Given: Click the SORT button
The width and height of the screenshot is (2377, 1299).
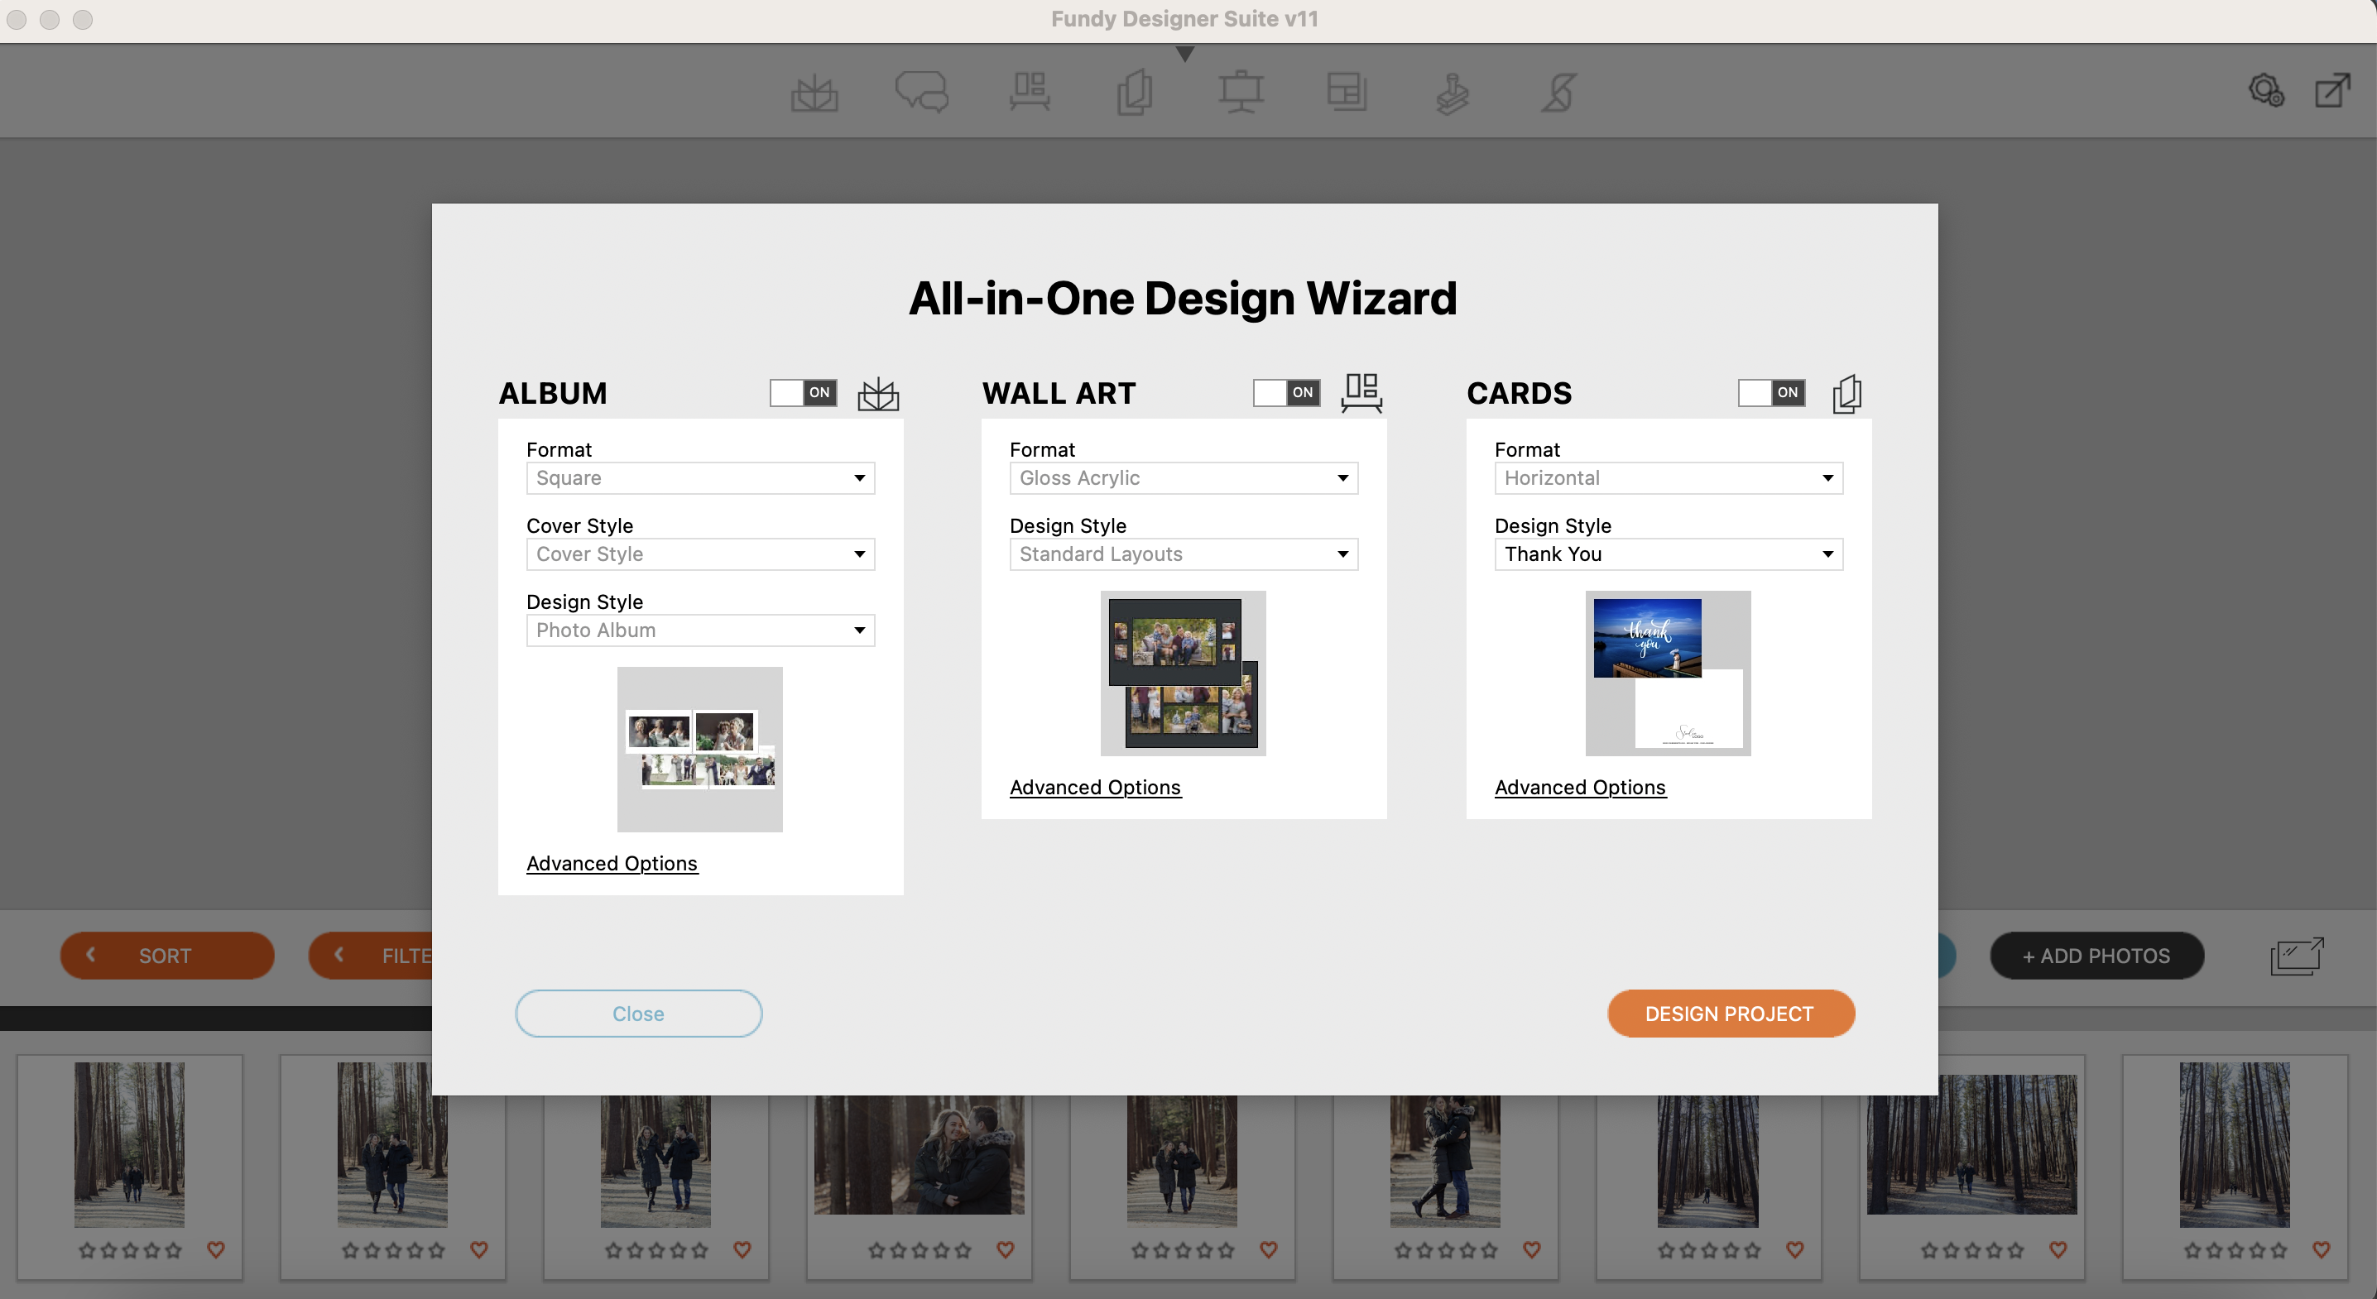Looking at the screenshot, I should click(167, 956).
